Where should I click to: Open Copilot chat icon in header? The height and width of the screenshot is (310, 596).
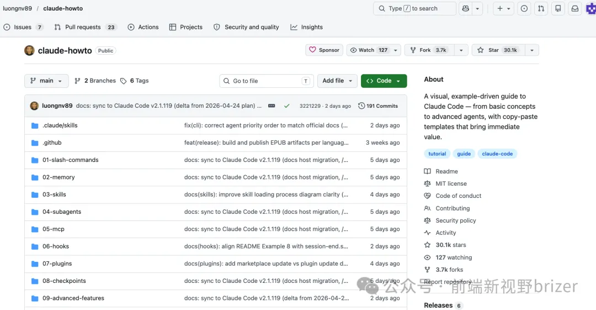point(466,8)
